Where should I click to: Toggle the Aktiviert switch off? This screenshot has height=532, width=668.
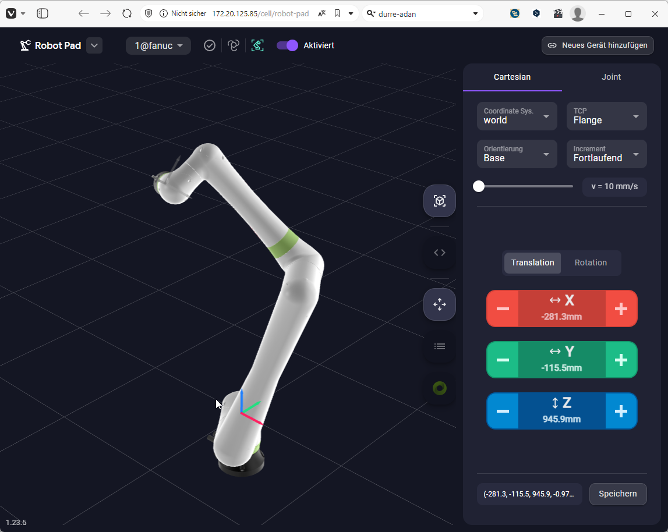[x=287, y=45]
